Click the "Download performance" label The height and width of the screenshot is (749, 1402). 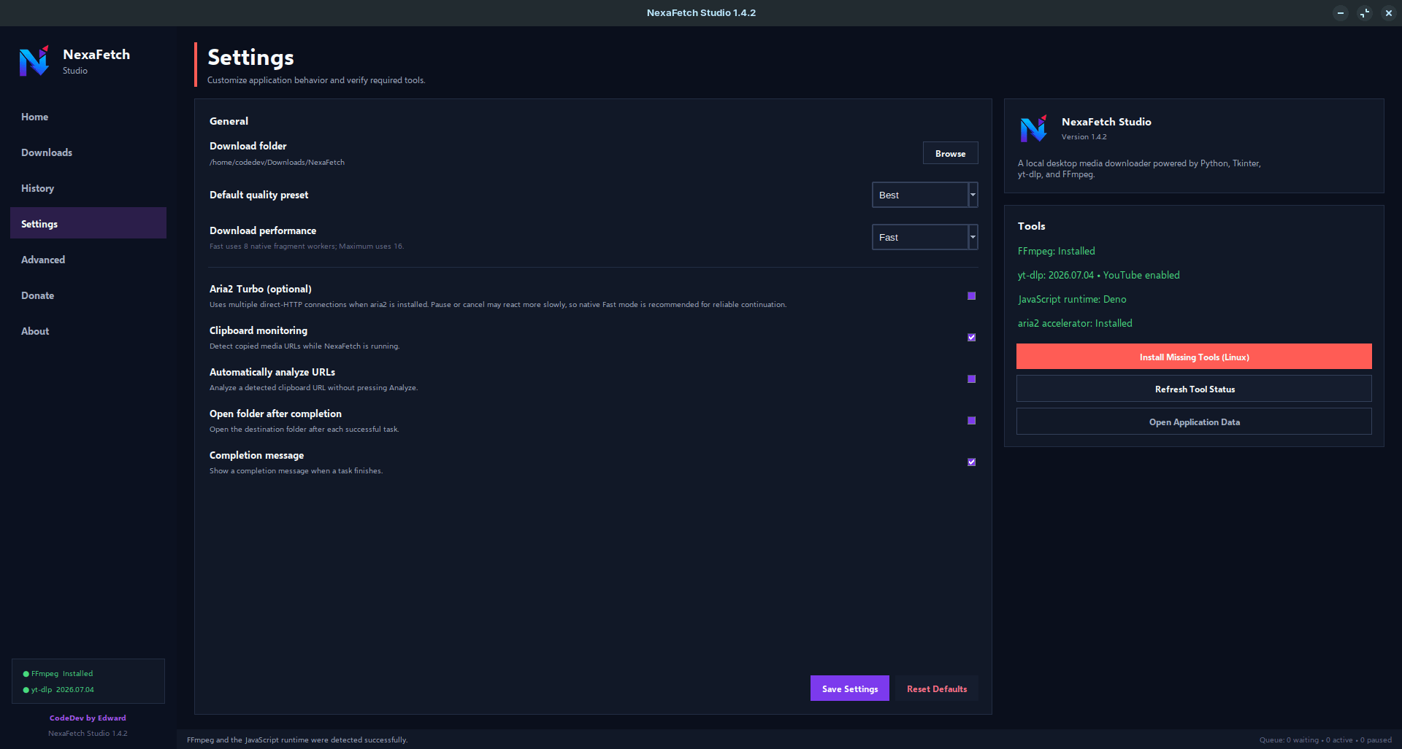(x=263, y=230)
